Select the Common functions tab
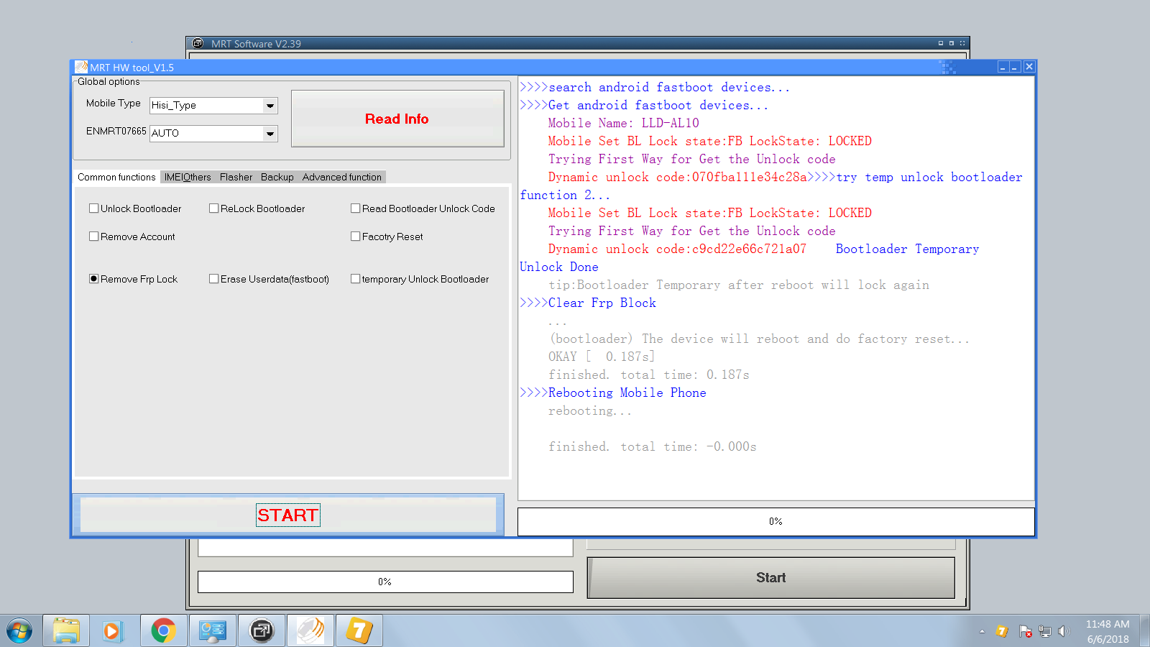Viewport: 1150px width, 647px height. [x=116, y=177]
